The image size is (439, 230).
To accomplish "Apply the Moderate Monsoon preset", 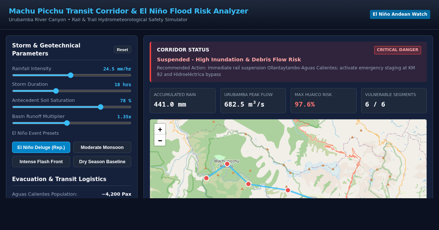I will click(102, 147).
